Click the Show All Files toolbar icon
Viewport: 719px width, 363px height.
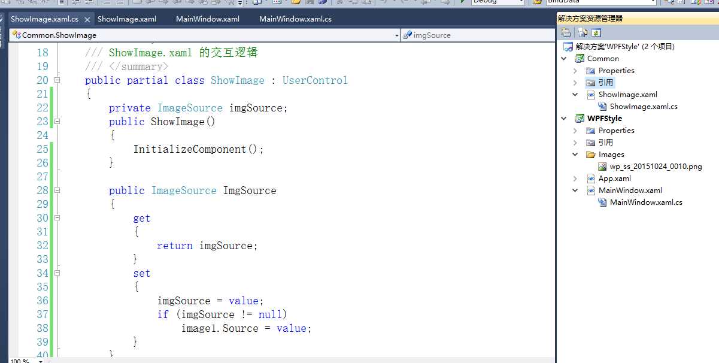(x=583, y=33)
